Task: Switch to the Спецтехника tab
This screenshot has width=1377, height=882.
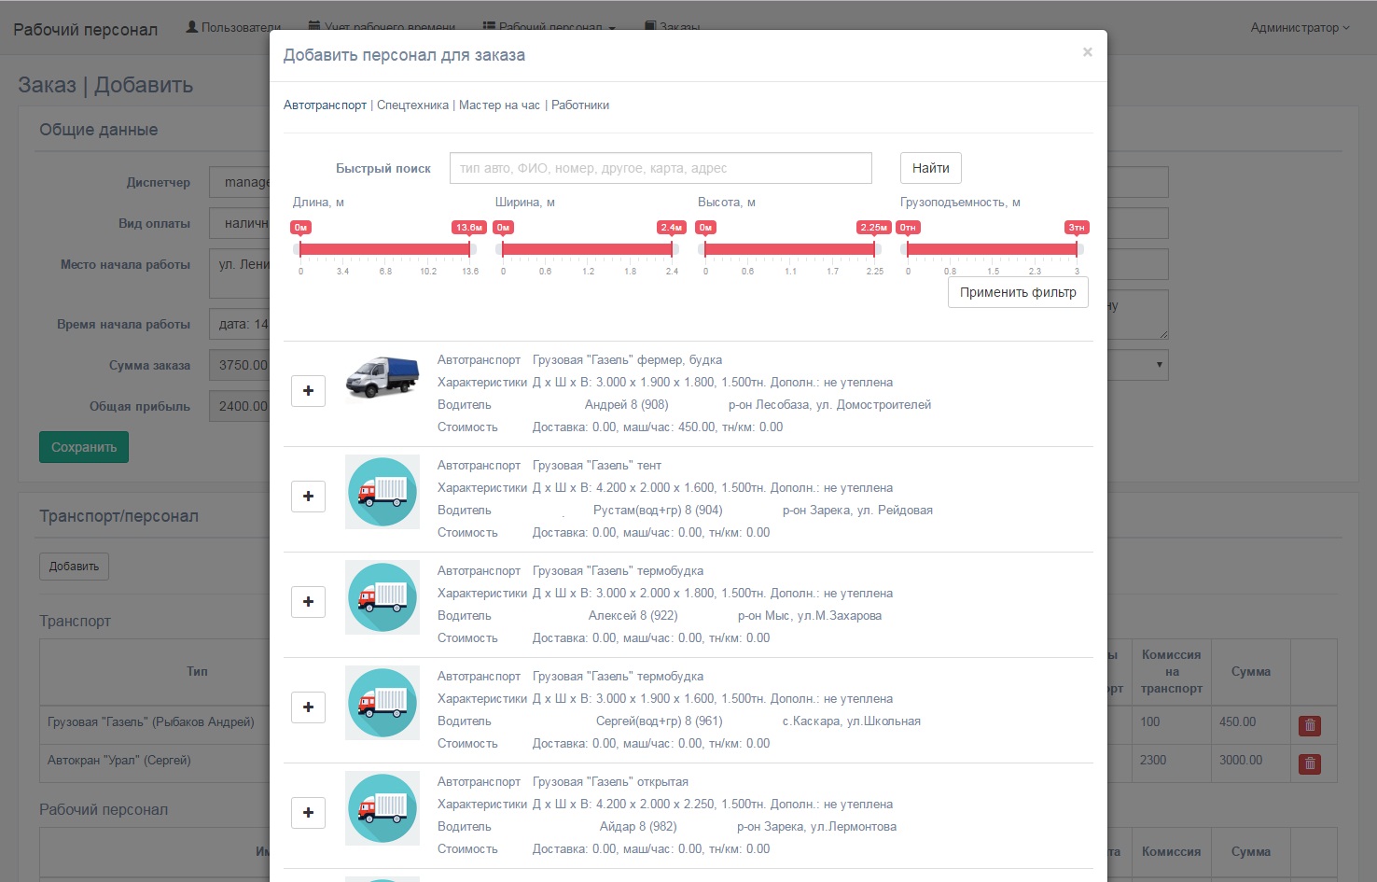Action: [x=412, y=105]
